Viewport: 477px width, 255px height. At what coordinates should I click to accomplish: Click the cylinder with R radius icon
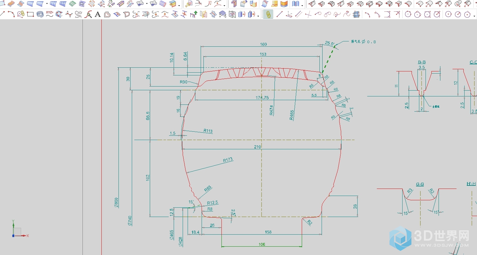tap(458, 4)
